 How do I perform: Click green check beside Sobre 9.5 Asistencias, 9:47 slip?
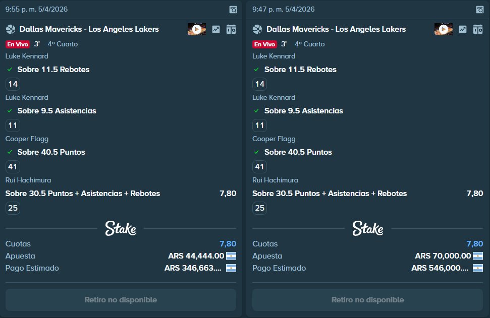pyautogui.click(x=256, y=111)
